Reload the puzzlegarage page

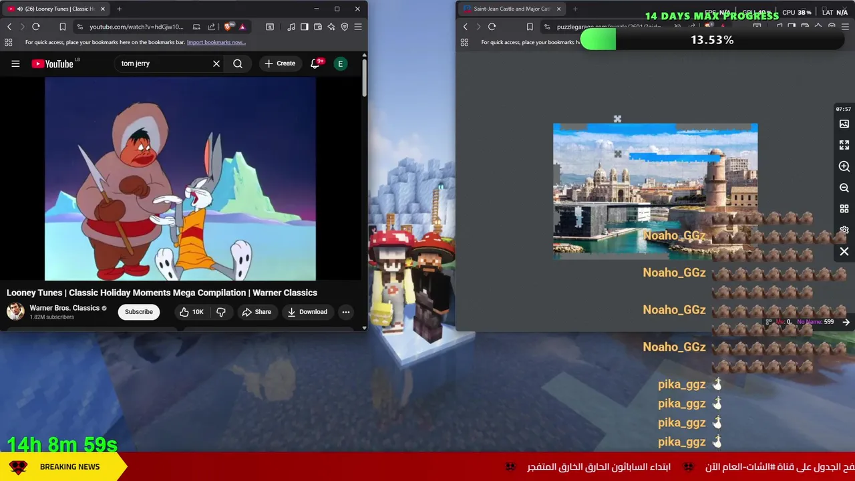click(x=492, y=27)
